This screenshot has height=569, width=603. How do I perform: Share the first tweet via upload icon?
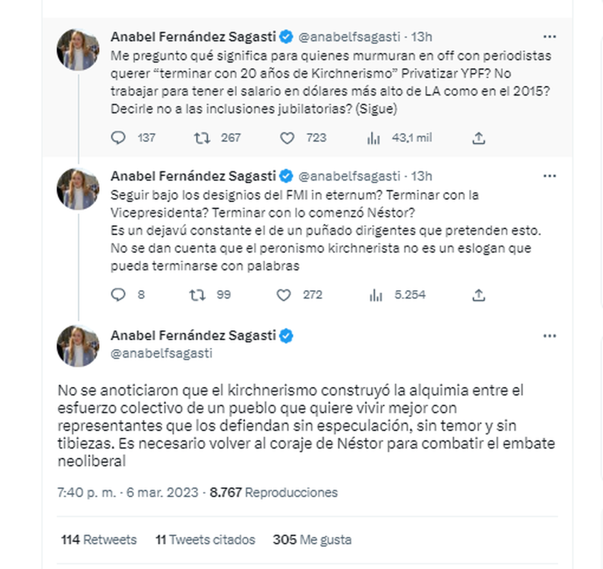478,138
